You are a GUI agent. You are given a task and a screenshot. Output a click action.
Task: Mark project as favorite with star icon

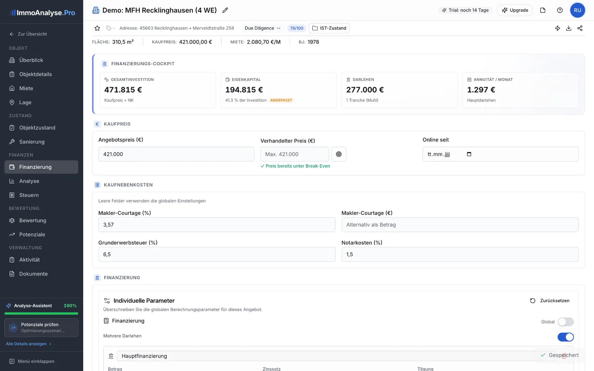point(97,28)
